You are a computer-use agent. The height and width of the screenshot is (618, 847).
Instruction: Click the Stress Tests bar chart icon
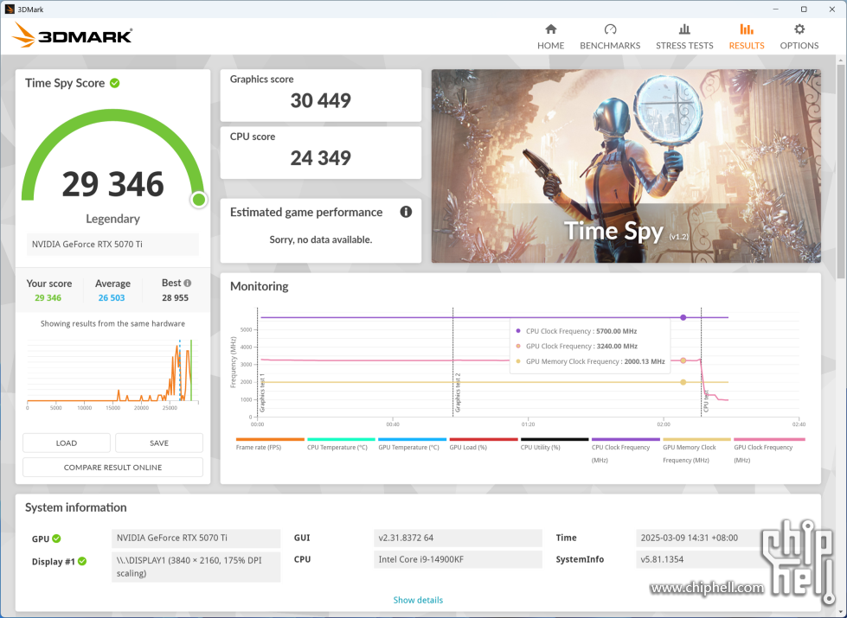(x=684, y=29)
